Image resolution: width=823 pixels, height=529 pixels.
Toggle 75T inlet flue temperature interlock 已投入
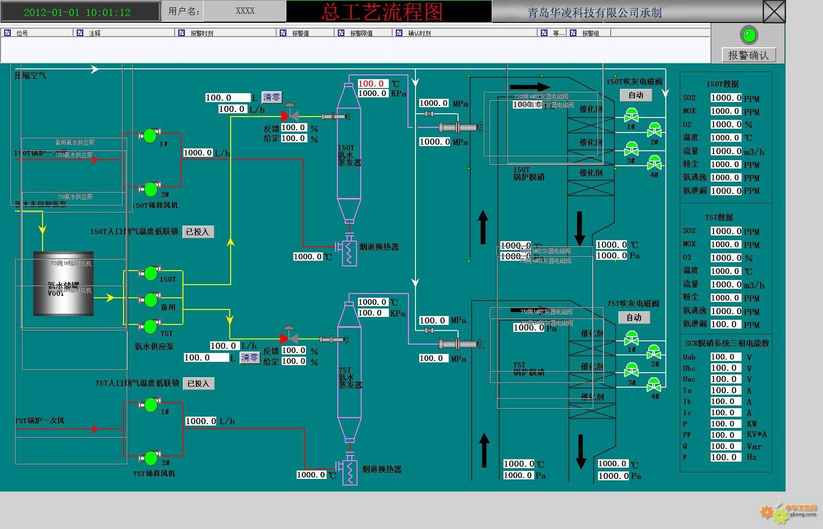(x=198, y=383)
